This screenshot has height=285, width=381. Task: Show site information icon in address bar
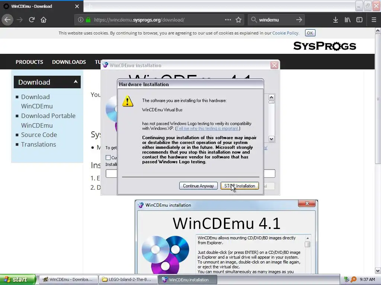[x=81, y=20]
